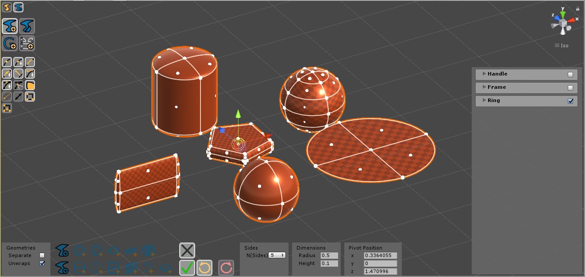Viewport: 585px width, 277px height.
Task: Click the yellow undo arrow icon
Action: 204,267
